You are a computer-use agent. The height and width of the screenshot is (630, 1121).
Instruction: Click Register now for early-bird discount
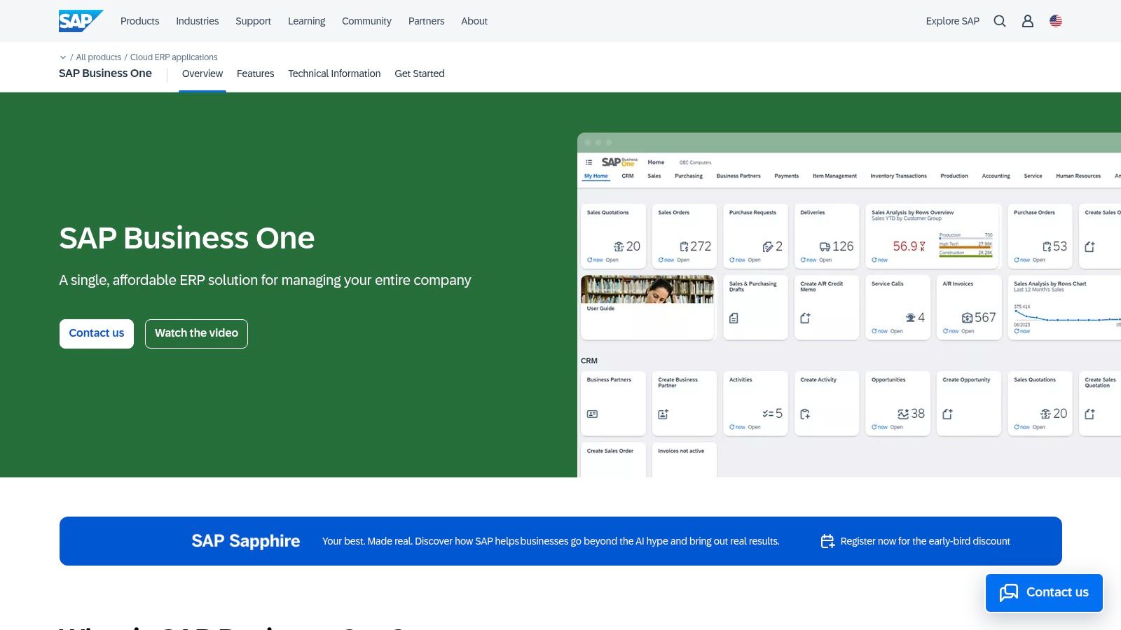coord(925,541)
